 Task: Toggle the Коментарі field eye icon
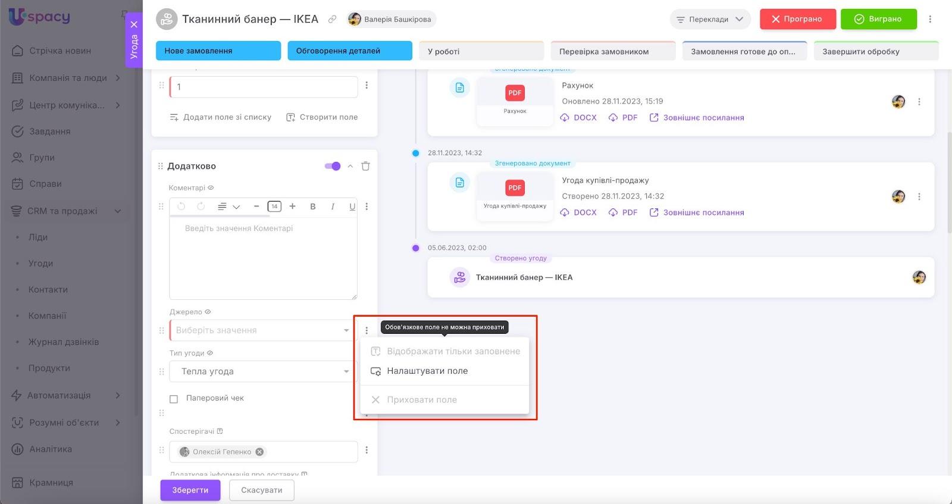tap(211, 187)
